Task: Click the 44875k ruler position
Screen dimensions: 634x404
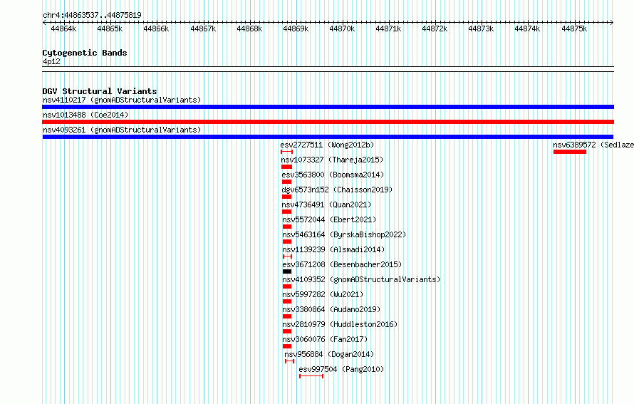Action: click(x=574, y=29)
